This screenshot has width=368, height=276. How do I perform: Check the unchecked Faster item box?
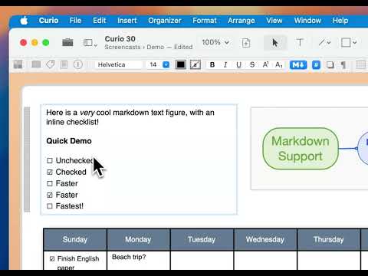[50, 183]
